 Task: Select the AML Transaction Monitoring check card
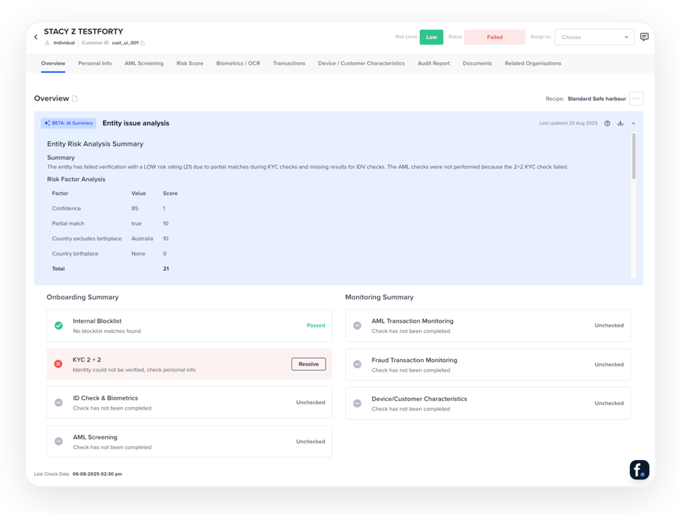[487, 325]
